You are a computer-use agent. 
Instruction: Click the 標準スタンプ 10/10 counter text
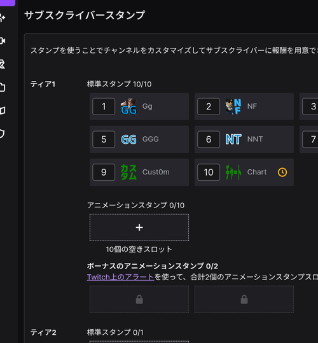click(x=119, y=84)
